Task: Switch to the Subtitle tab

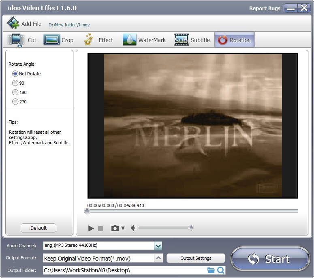Action: [192, 40]
